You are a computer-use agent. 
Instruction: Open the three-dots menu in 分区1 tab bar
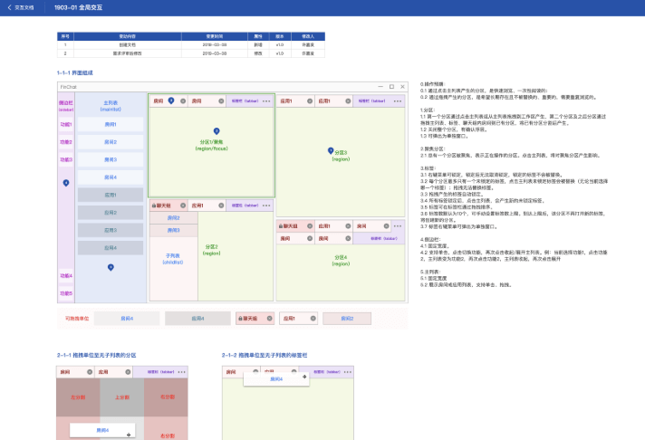click(x=268, y=100)
